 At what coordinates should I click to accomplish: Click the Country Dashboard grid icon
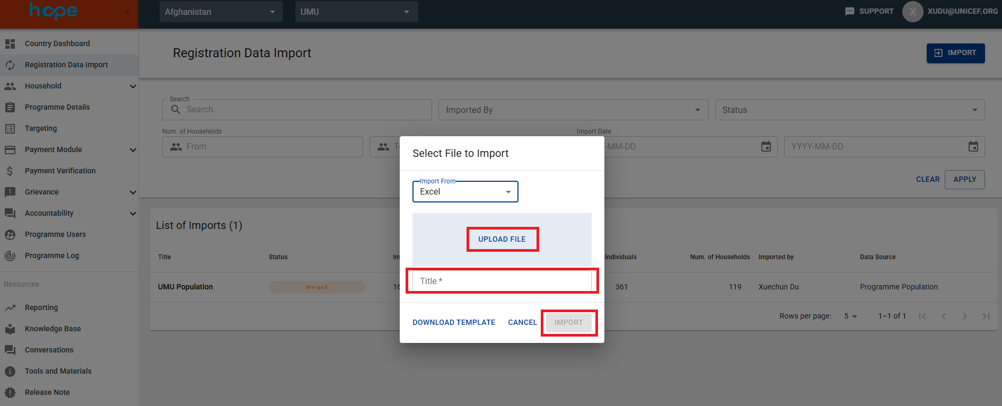10,44
